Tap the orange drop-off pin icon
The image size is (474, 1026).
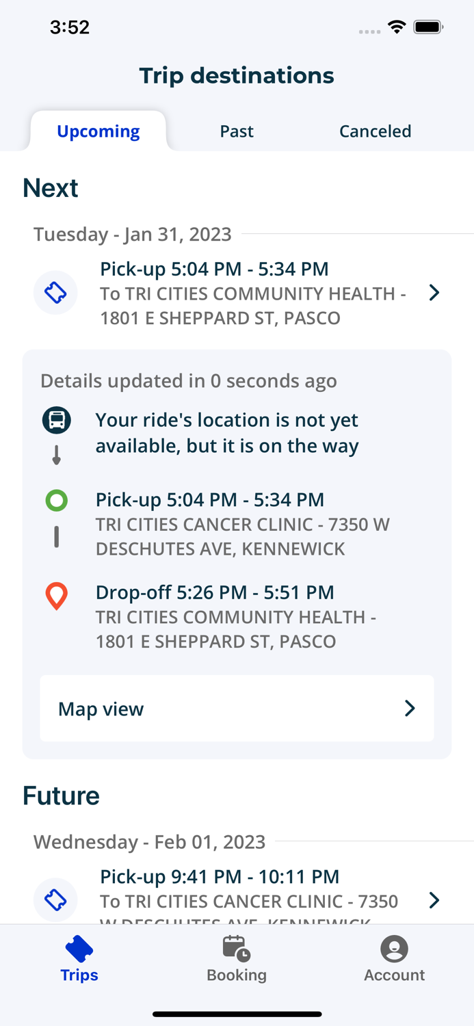56,596
